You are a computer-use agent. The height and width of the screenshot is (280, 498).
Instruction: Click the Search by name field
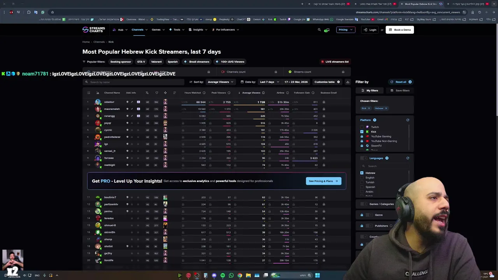[133, 82]
